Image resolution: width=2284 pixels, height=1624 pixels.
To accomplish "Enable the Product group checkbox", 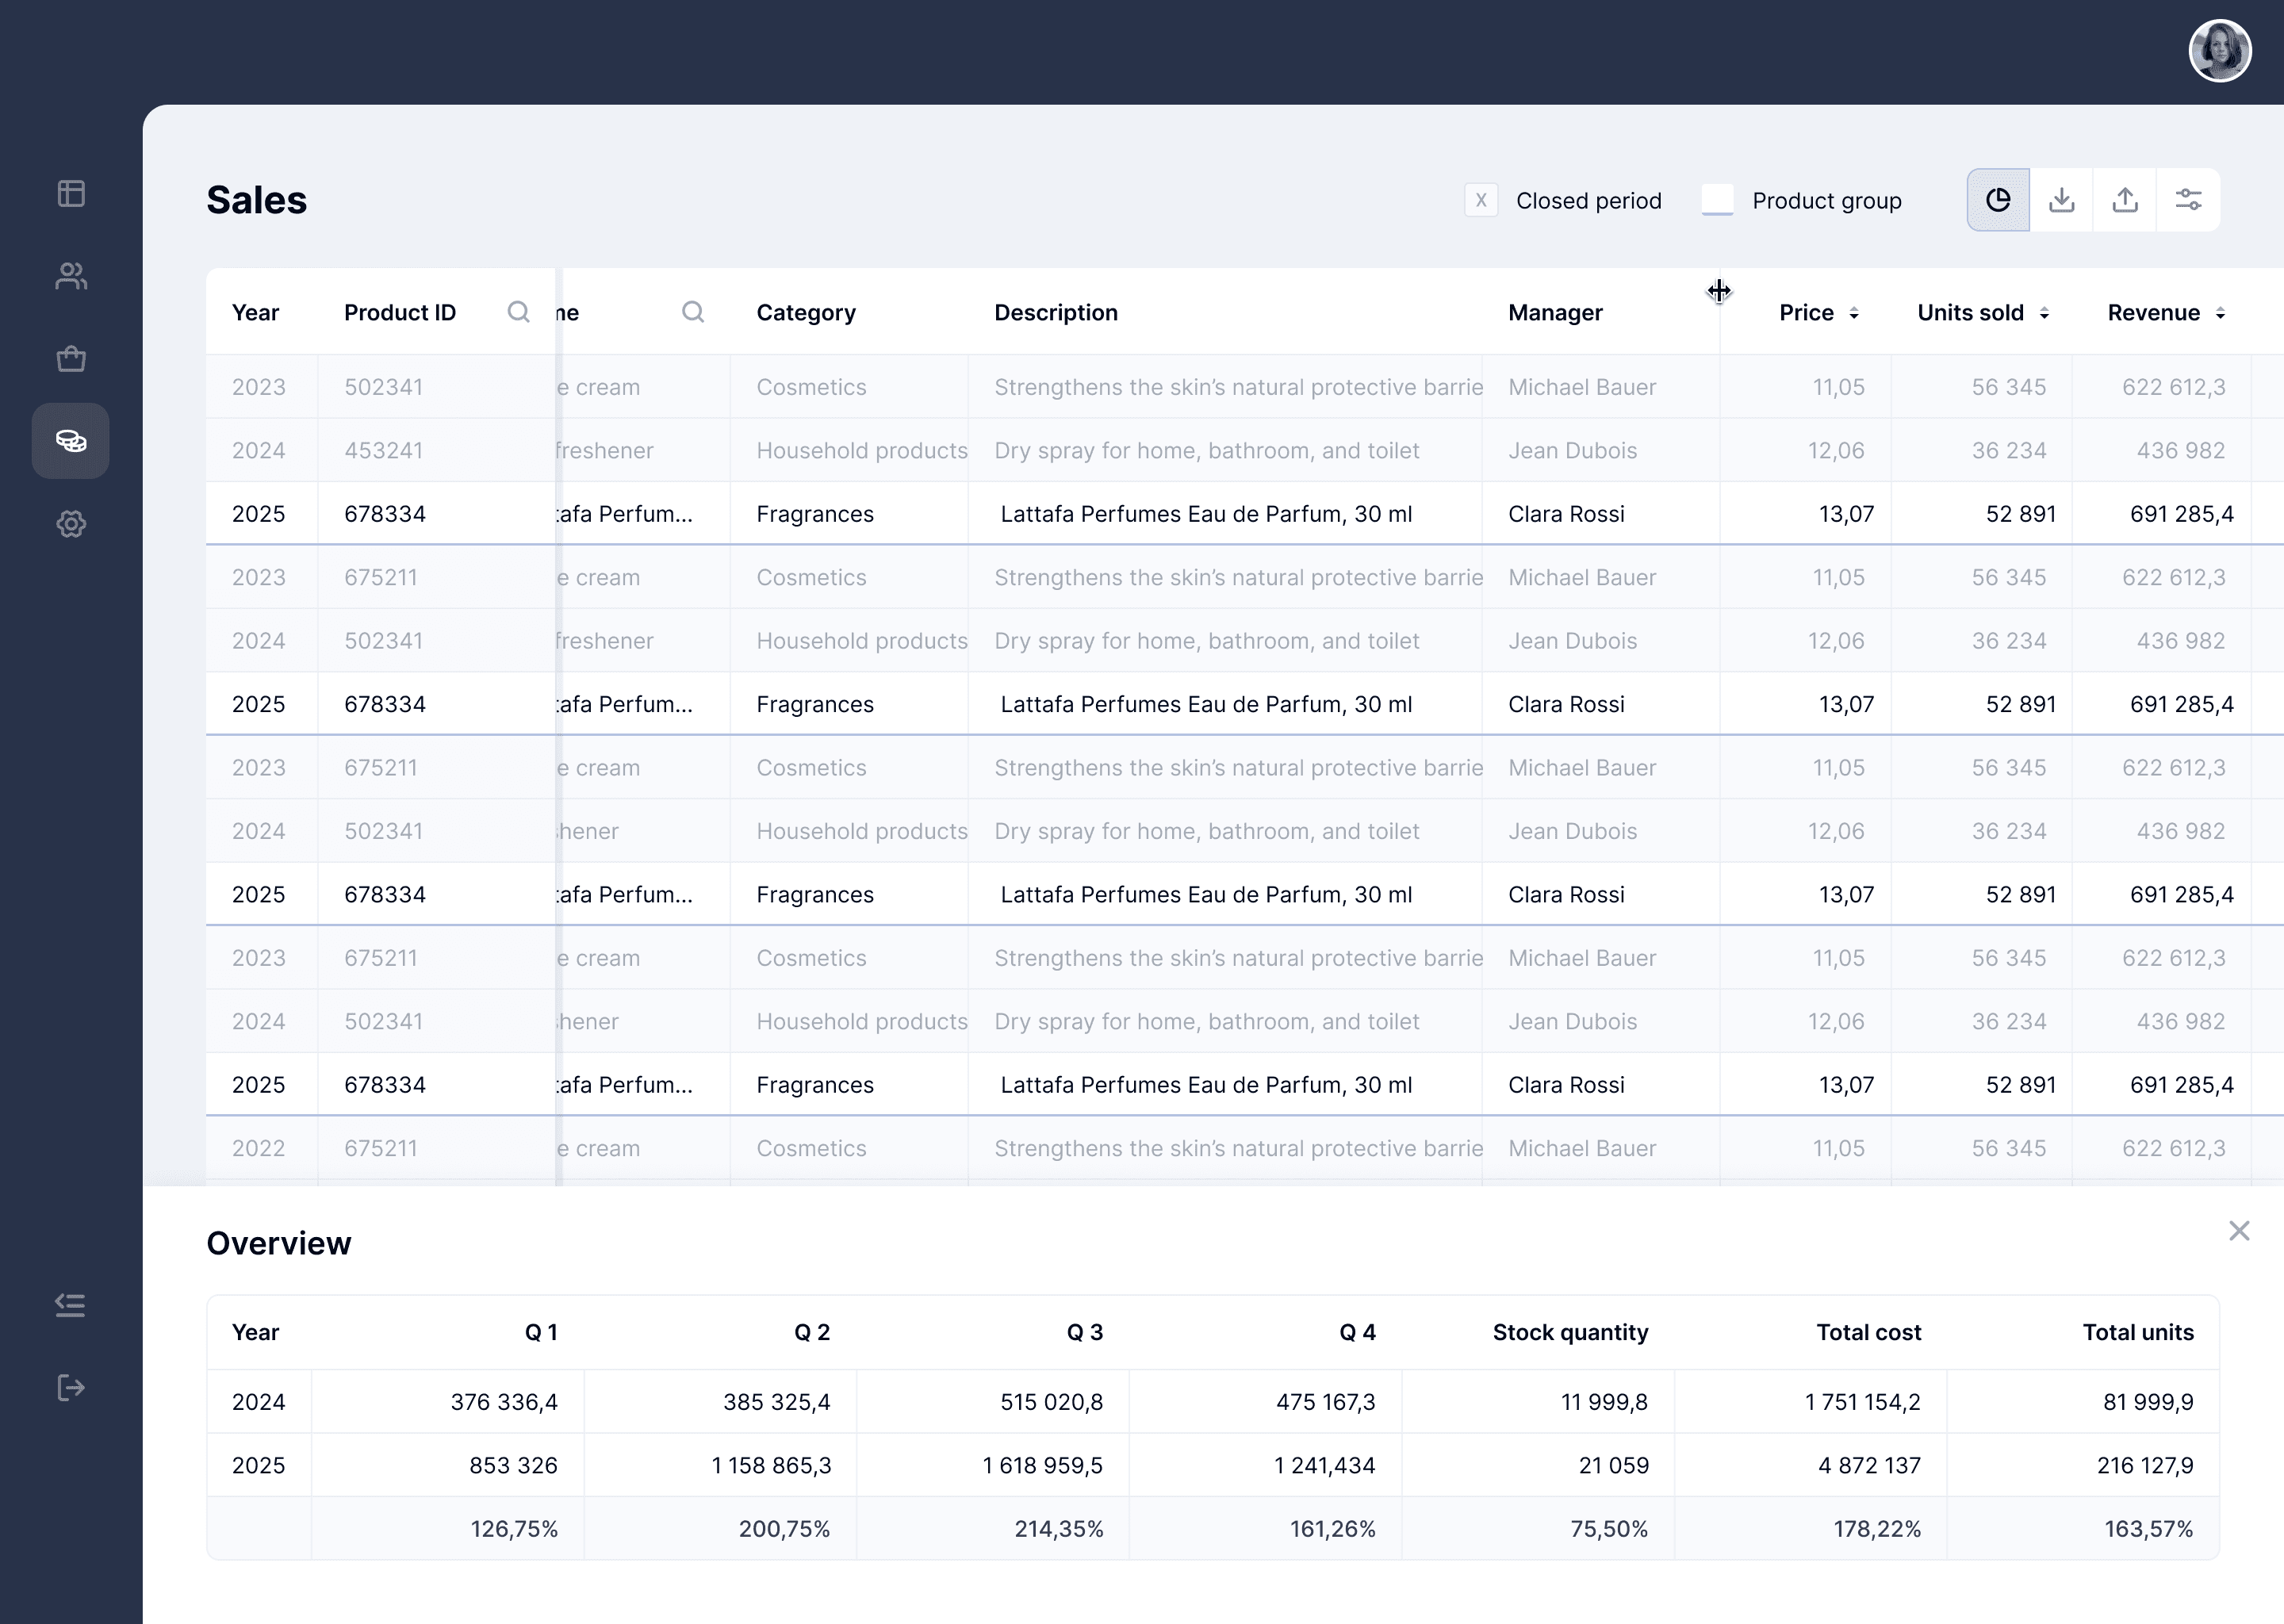I will (x=1717, y=200).
